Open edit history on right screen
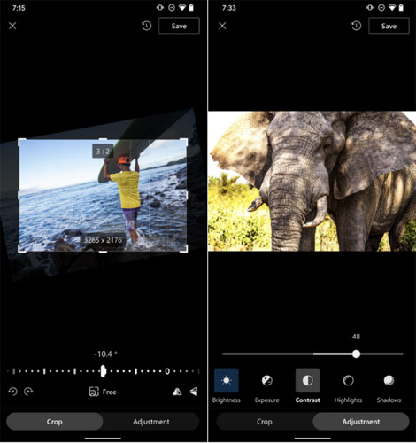 [x=357, y=26]
